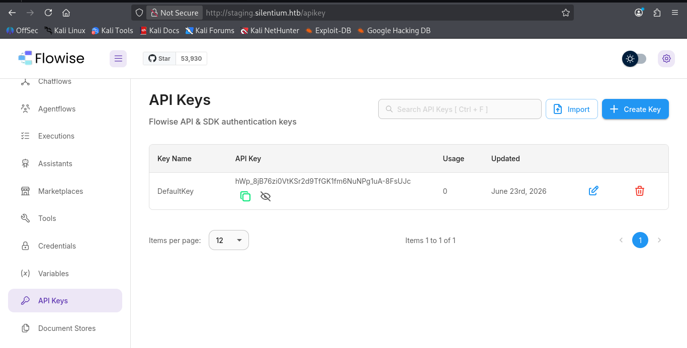Click the next page arrow
The height and width of the screenshot is (348, 687).
pyautogui.click(x=659, y=240)
